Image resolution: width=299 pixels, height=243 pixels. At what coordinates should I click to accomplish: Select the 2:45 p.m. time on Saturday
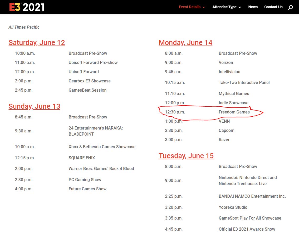coord(24,90)
